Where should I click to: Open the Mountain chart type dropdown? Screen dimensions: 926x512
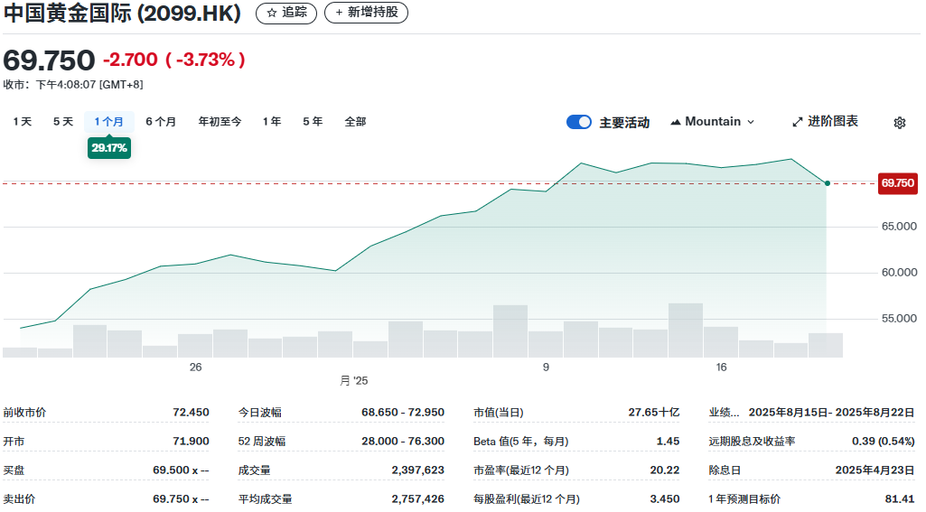[x=713, y=122]
